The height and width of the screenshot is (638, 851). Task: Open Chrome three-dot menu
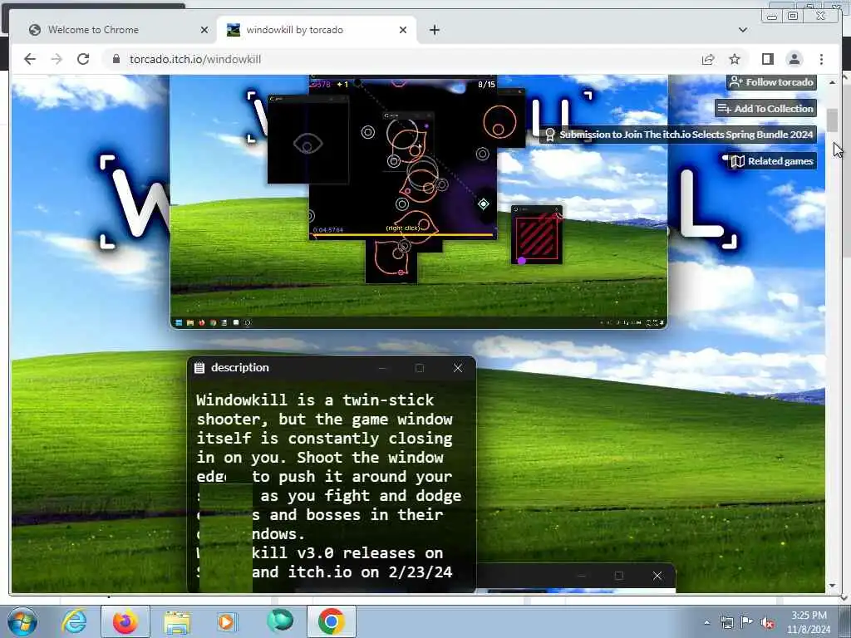[821, 59]
